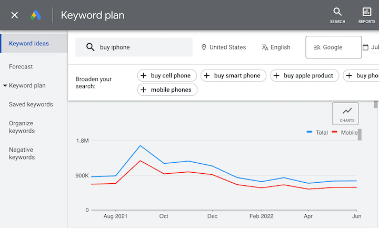Open Organize keywords in sidebar
379x228 pixels.
tap(22, 127)
